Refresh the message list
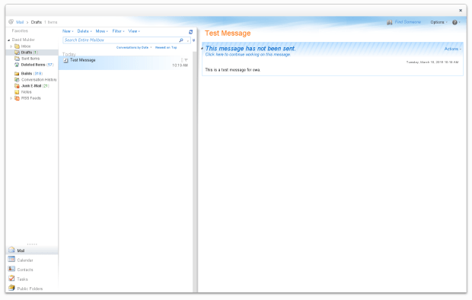The width and height of the screenshot is (472, 300). click(190, 32)
